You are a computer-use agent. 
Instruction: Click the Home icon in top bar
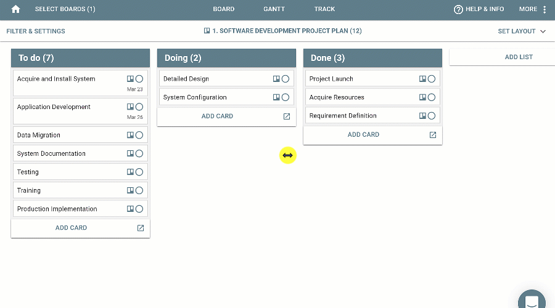pyautogui.click(x=16, y=9)
